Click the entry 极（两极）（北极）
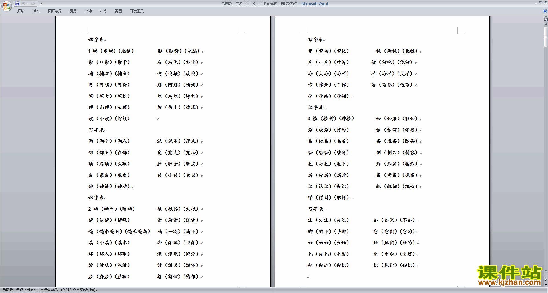548x293 pixels. (x=397, y=51)
